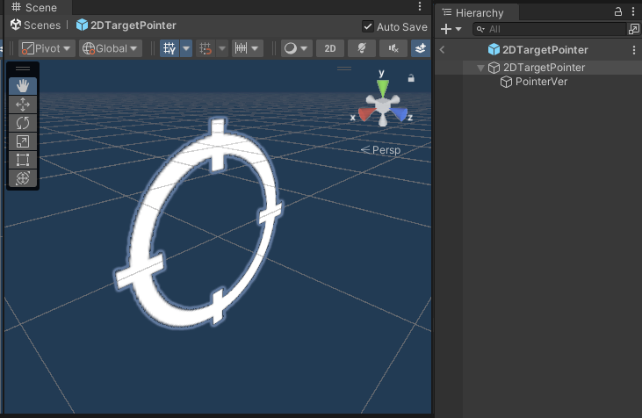Select the Move tool
Viewport: 642px width, 418px height.
(23, 104)
